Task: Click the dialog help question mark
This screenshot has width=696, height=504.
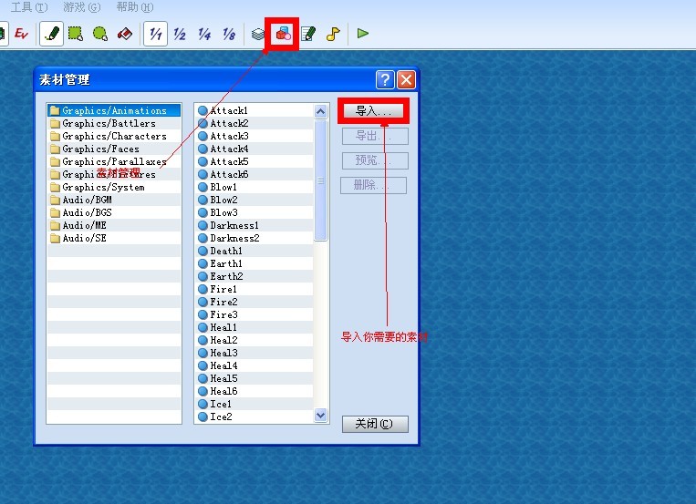Action: tap(385, 80)
